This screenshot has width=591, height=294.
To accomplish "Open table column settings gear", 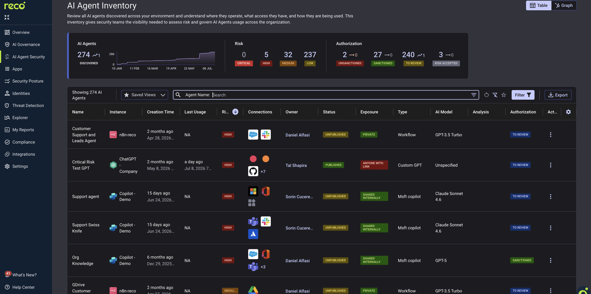I will tap(568, 112).
